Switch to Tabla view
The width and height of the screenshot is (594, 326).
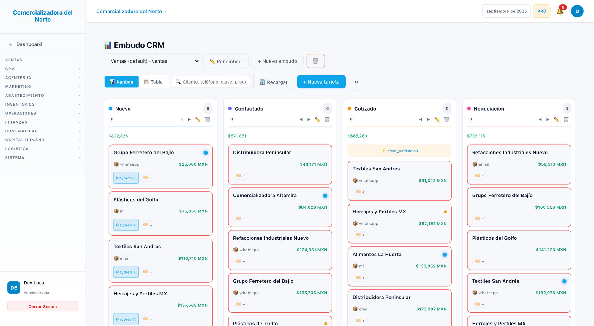154,82
